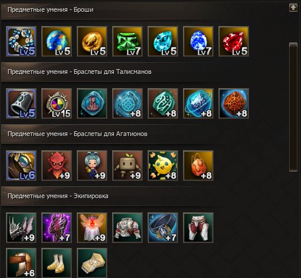Select the silver talisman bracelet Lv5
Screen dimensions: 301x278
click(x=21, y=104)
